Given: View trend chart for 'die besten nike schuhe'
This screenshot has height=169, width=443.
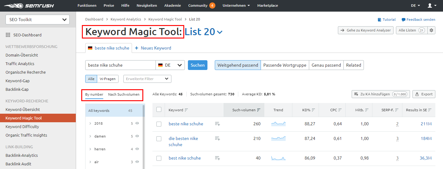Looking at the screenshot, I should [x=278, y=138].
